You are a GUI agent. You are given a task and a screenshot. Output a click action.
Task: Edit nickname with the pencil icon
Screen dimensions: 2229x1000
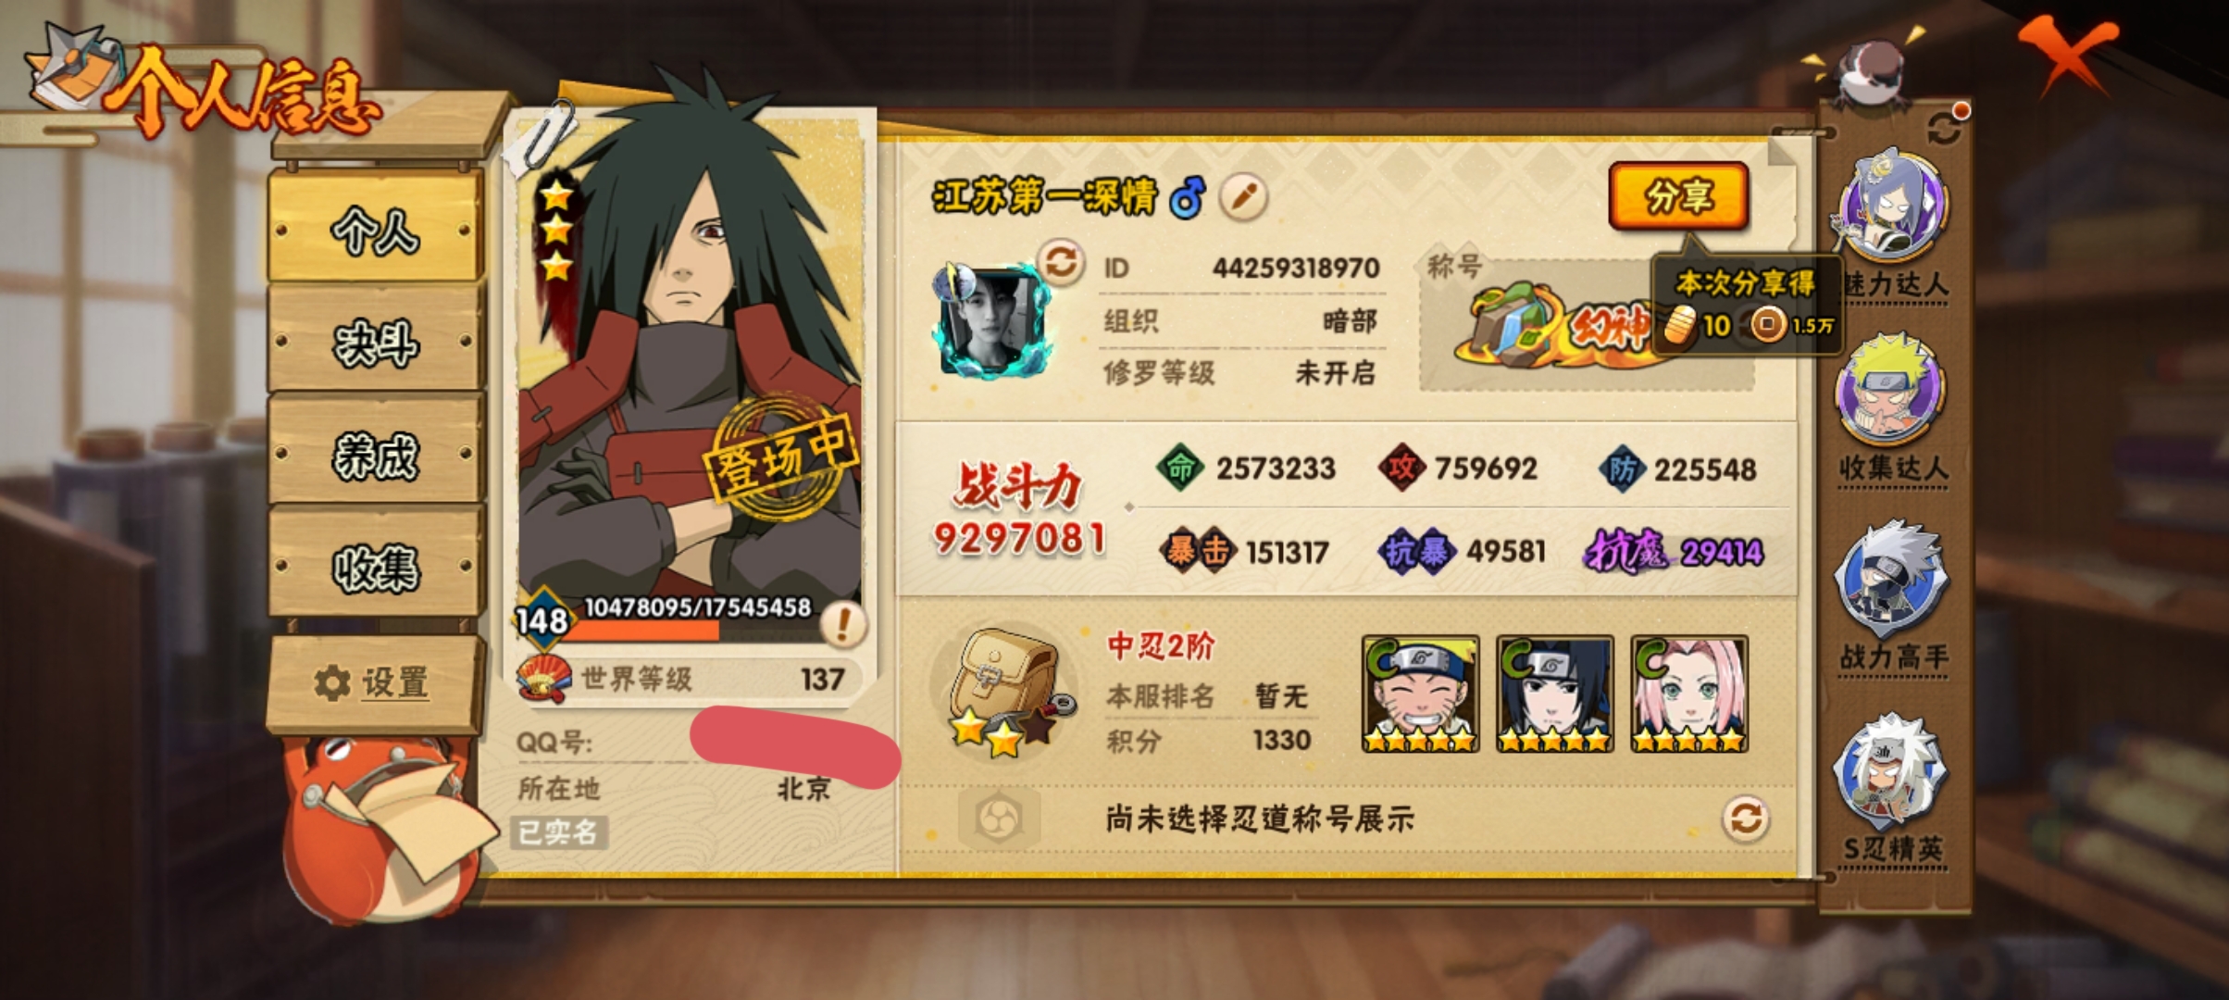[1243, 197]
